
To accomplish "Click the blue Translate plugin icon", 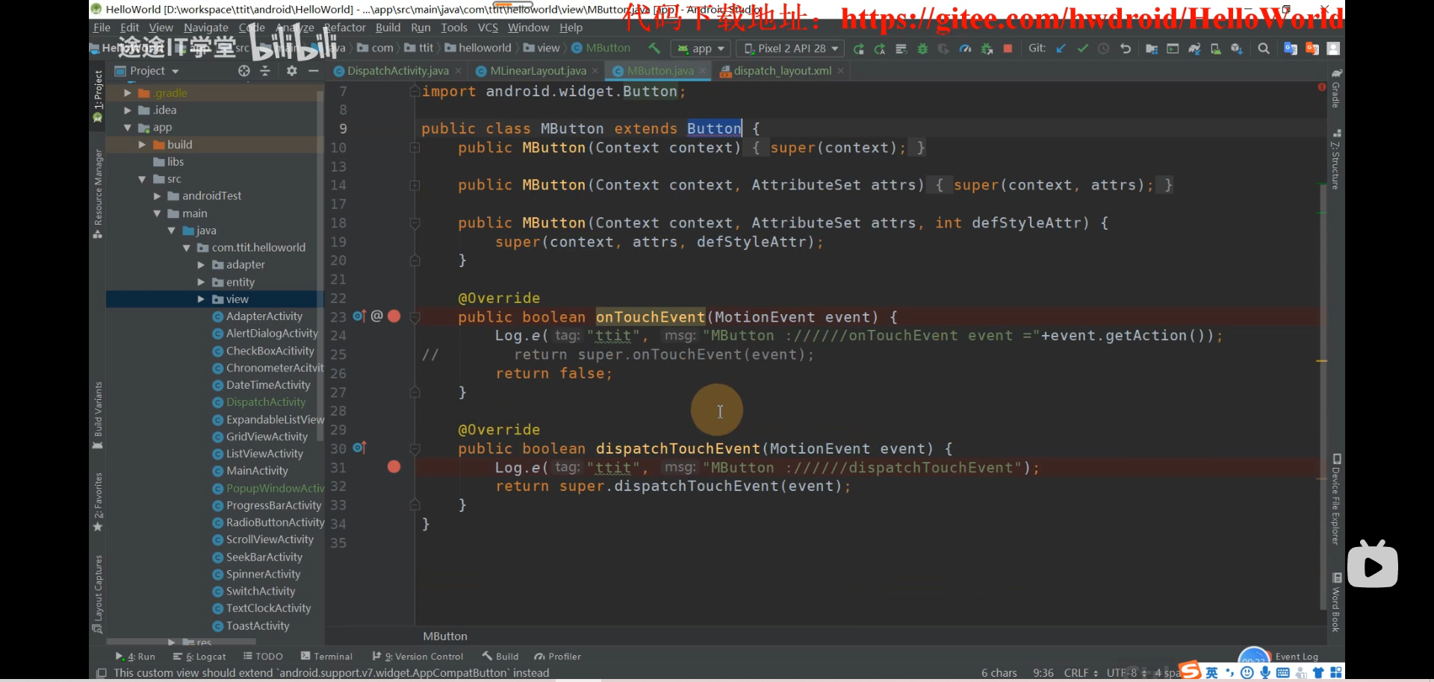I will point(1291,49).
